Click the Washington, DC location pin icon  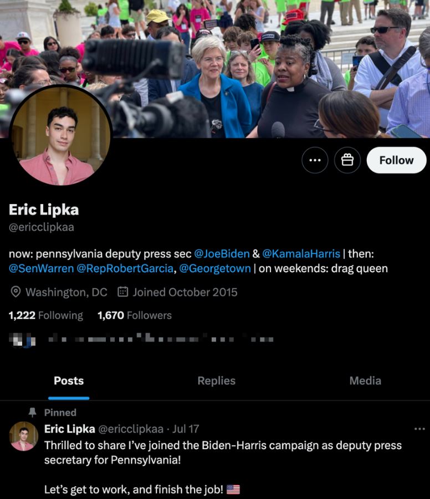[16, 292]
